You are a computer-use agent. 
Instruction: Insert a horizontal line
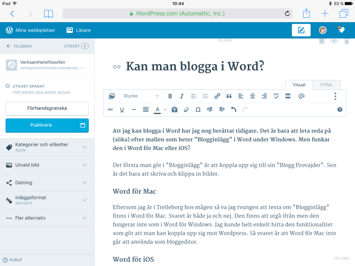pos(134,109)
